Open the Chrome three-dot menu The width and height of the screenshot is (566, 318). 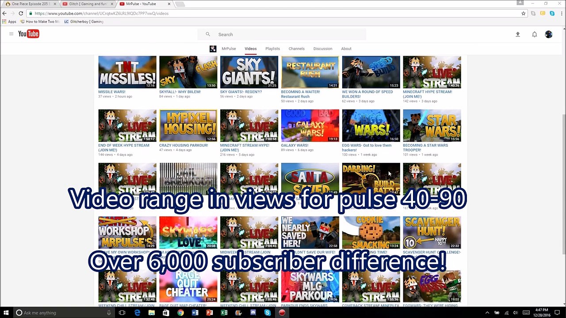click(x=561, y=13)
